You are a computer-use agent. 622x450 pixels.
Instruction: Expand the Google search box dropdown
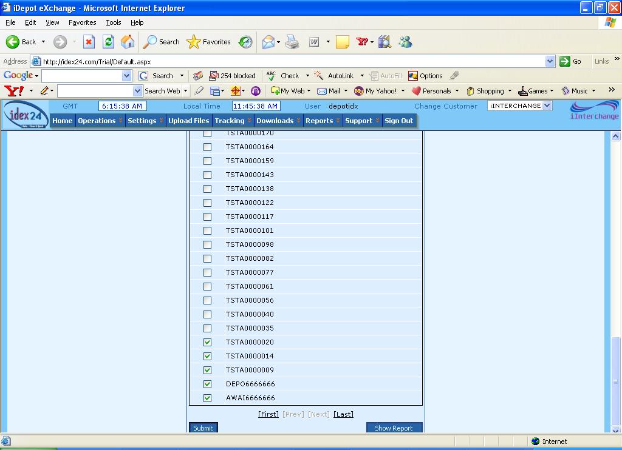click(126, 76)
